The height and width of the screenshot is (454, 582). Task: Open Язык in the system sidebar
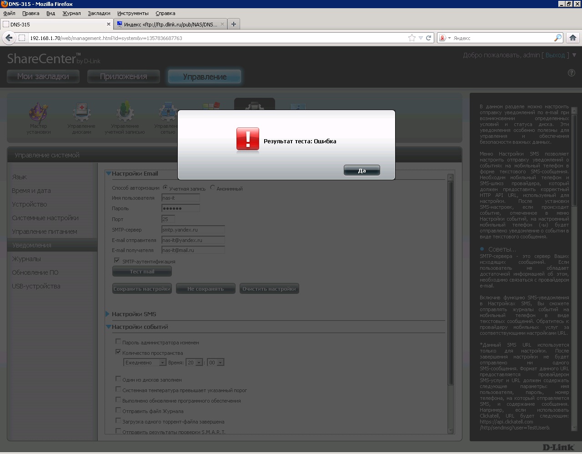pyautogui.click(x=20, y=177)
